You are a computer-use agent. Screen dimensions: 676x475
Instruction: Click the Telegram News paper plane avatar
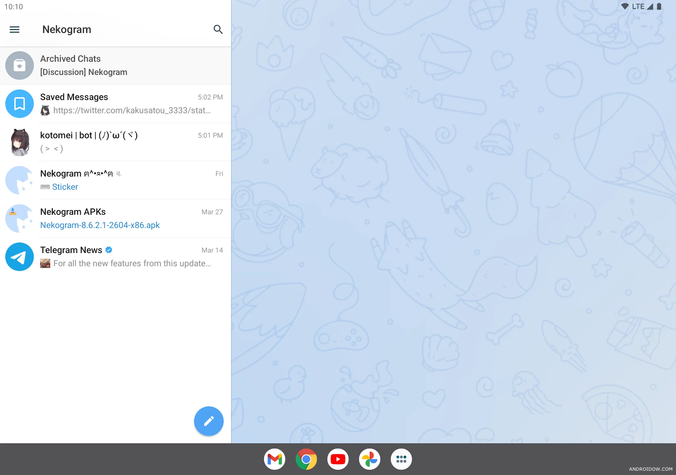click(19, 257)
